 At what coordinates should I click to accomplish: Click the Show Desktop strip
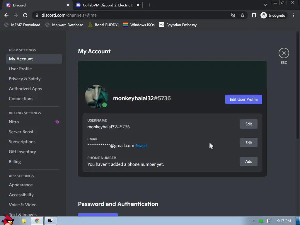tap(298, 221)
